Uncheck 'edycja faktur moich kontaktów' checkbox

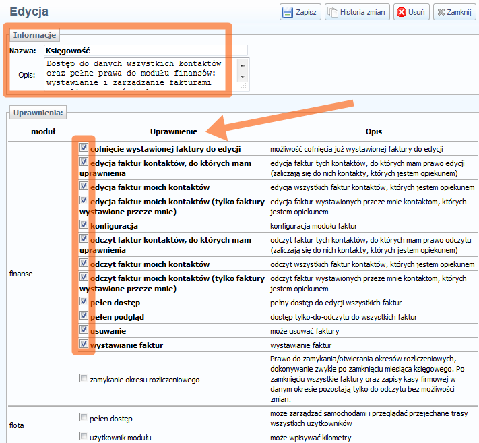[84, 185]
